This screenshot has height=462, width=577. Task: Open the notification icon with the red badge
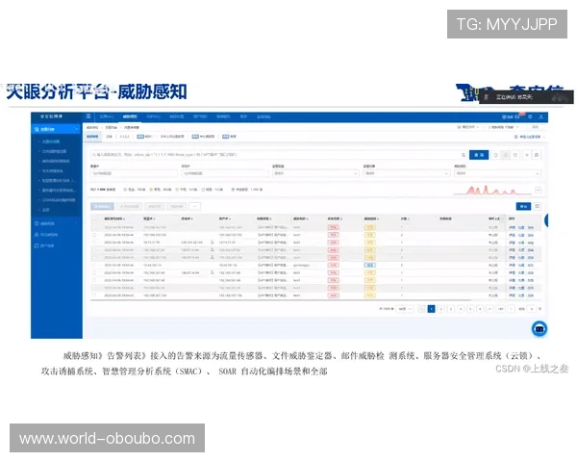518,116
